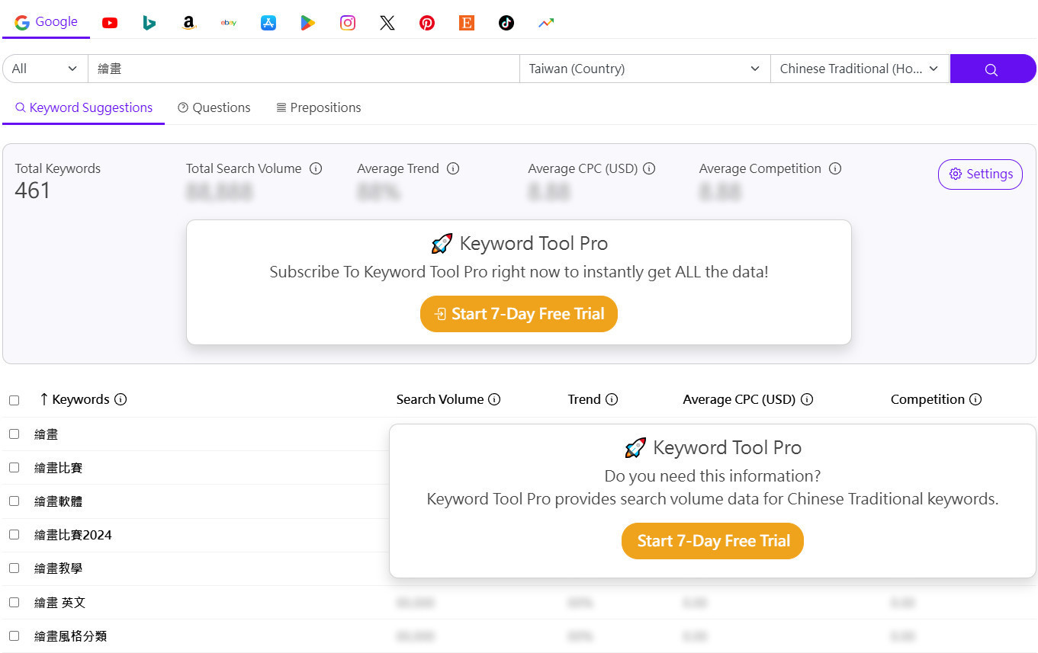1038x653 pixels.
Task: Click info icon next to Search Volume column
Action: click(x=494, y=399)
